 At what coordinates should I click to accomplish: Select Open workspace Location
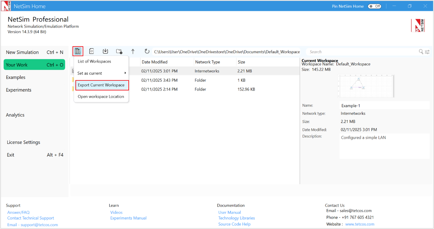click(x=101, y=96)
